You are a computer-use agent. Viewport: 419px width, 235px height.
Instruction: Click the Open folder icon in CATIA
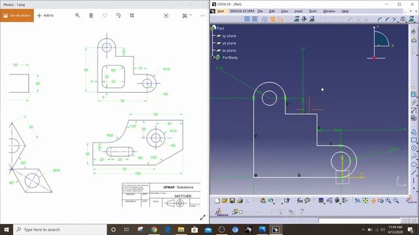[x=225, y=200]
